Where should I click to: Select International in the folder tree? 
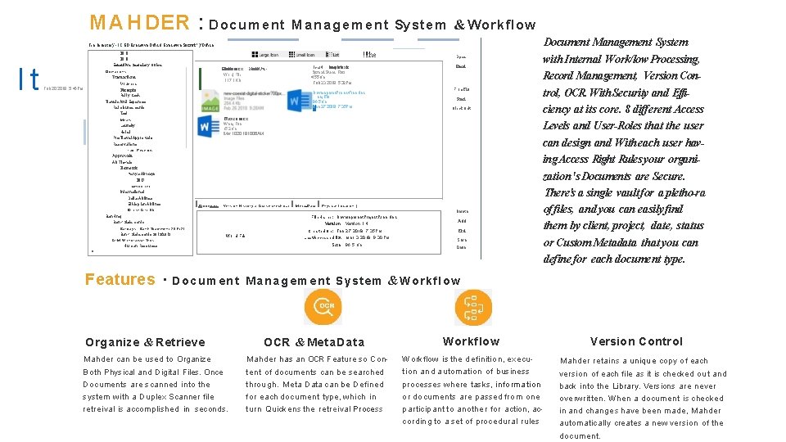coord(133,192)
